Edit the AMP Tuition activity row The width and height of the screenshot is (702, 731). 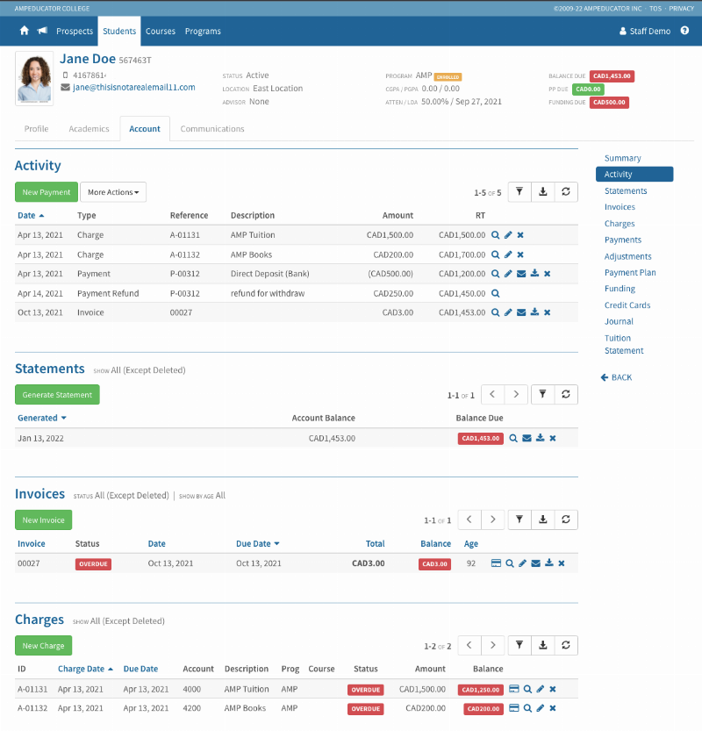point(508,235)
